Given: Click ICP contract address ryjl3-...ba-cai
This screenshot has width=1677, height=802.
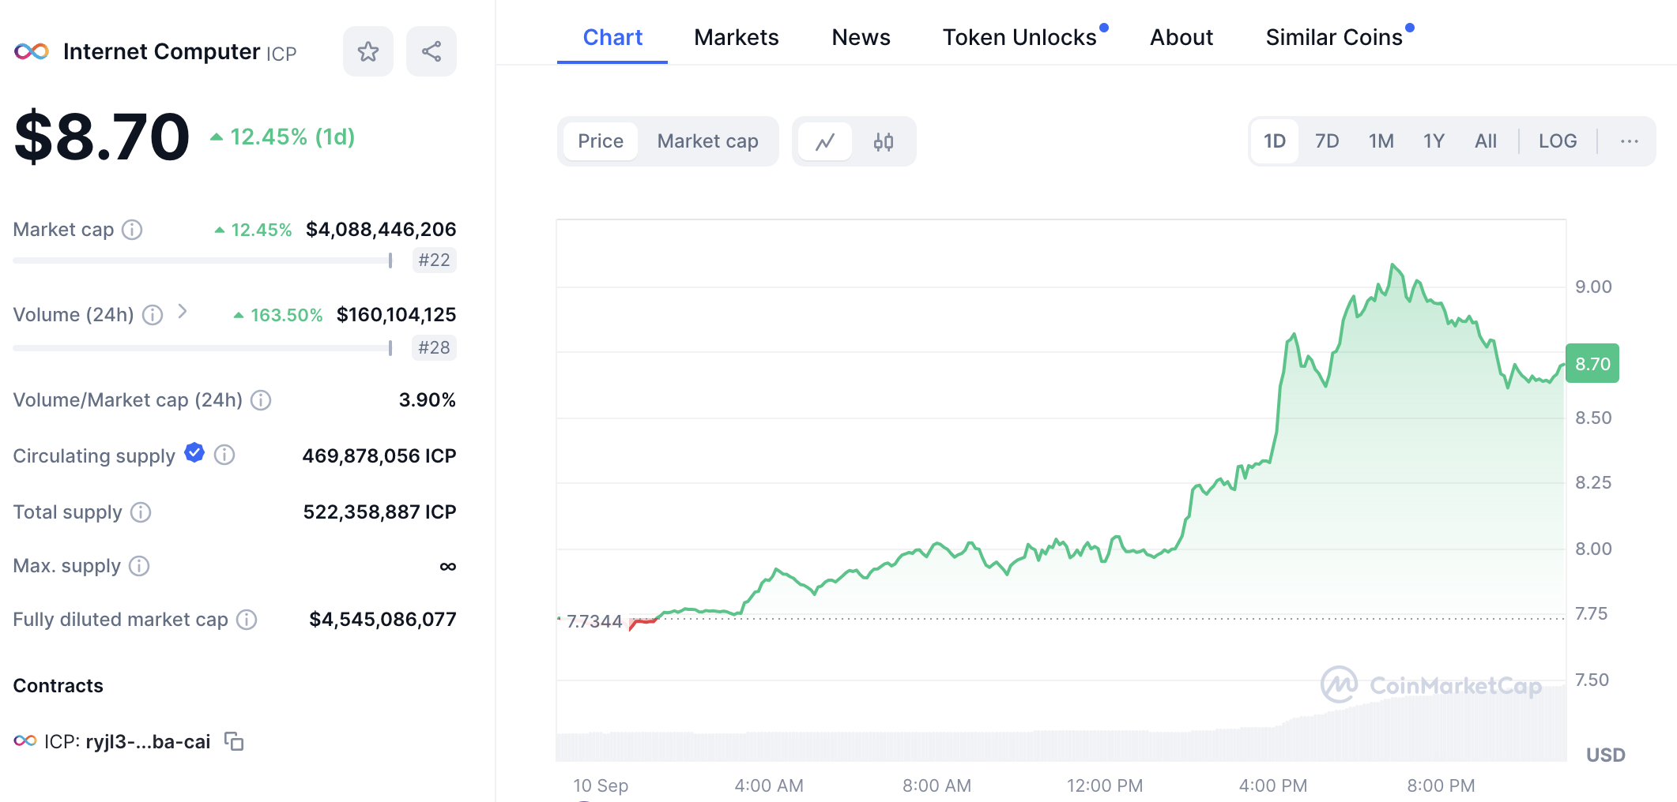Looking at the screenshot, I should [x=148, y=742].
